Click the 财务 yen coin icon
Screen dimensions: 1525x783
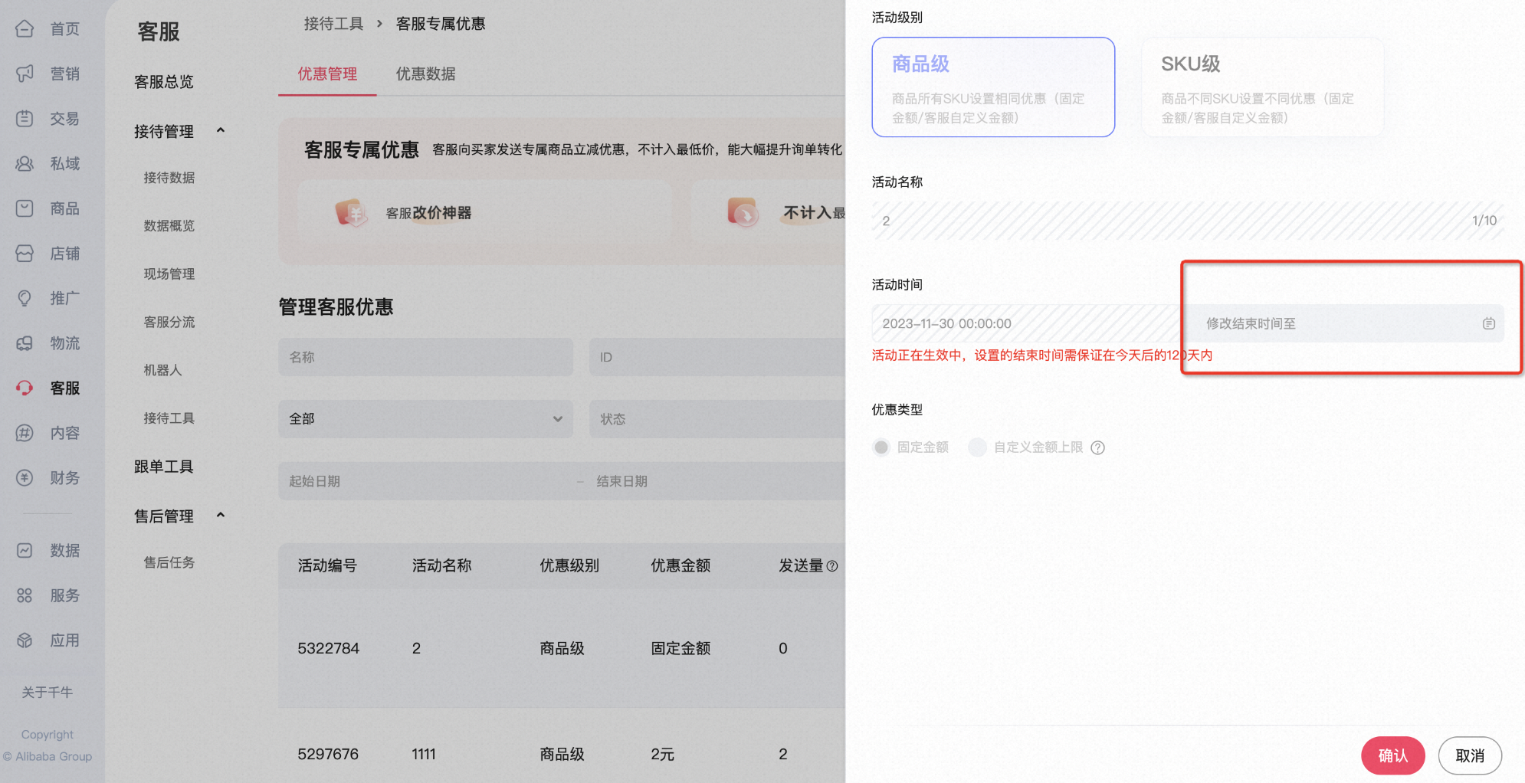click(25, 478)
